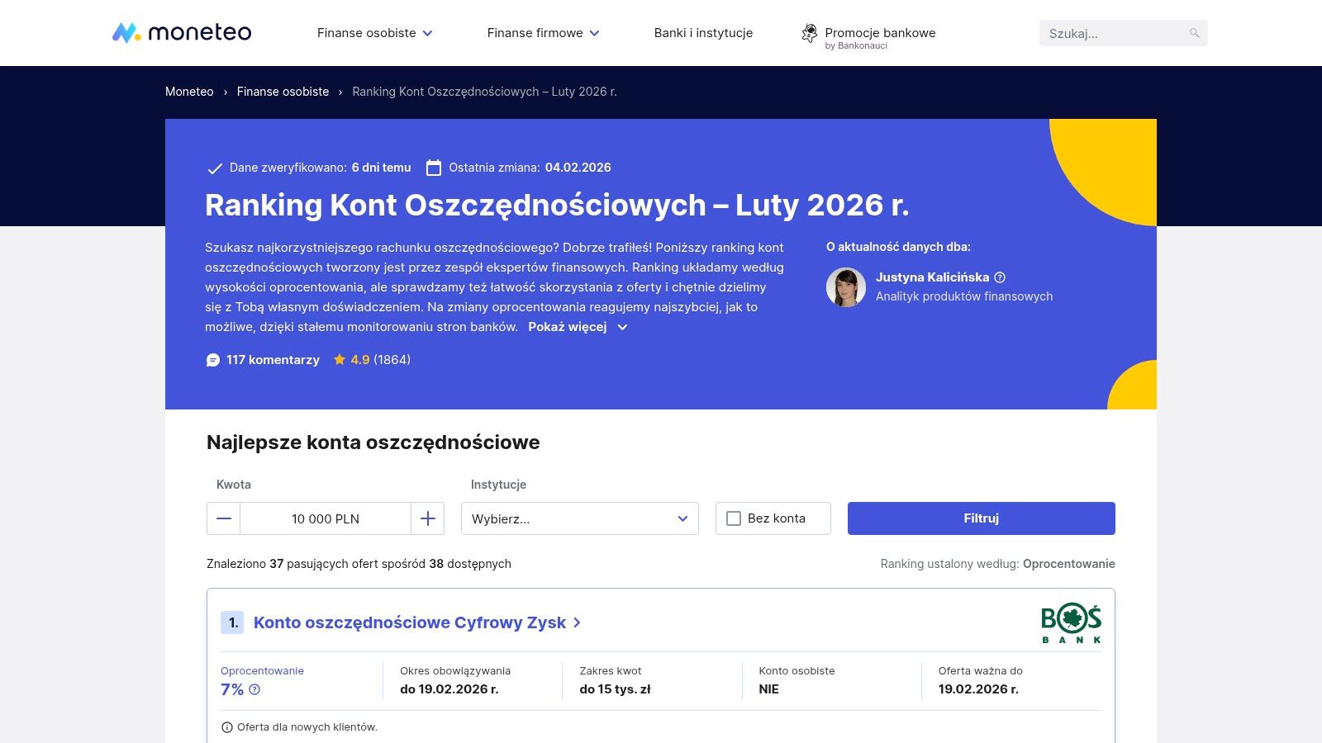The image size is (1322, 743).
Task: Click the yellow rating star icon
Action: click(x=340, y=359)
